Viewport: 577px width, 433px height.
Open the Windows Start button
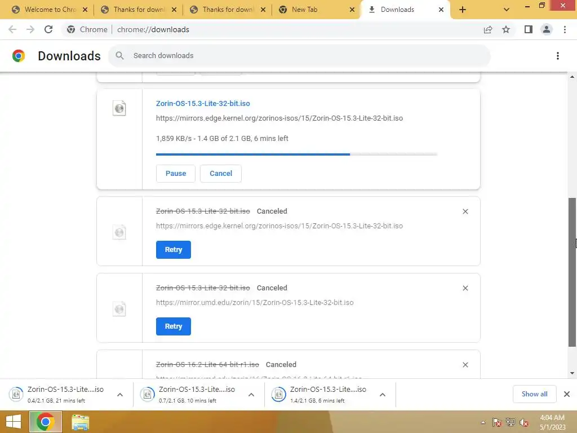pyautogui.click(x=14, y=422)
